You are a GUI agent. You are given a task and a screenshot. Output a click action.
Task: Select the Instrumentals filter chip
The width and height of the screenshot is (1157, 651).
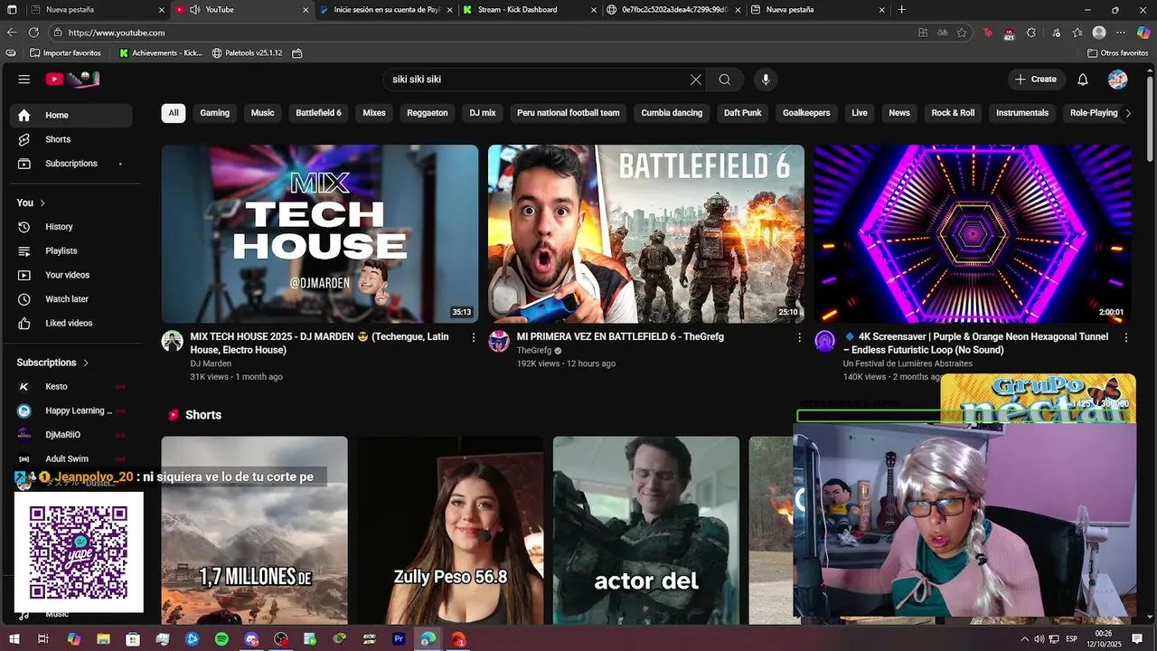(1022, 113)
